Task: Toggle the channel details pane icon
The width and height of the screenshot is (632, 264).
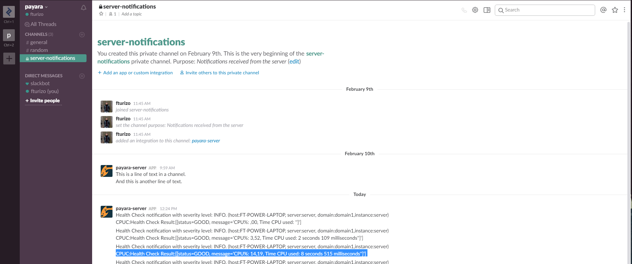Action: point(487,10)
